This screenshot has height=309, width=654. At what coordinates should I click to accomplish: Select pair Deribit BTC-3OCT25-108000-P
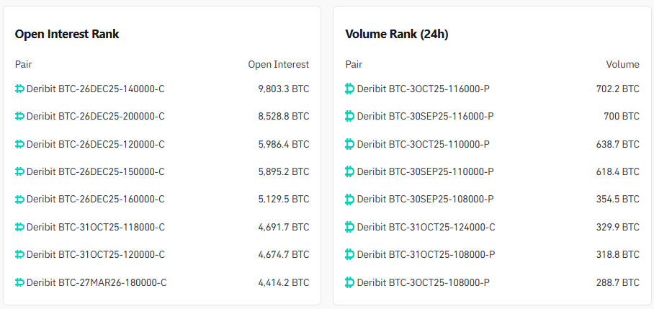[x=424, y=283]
